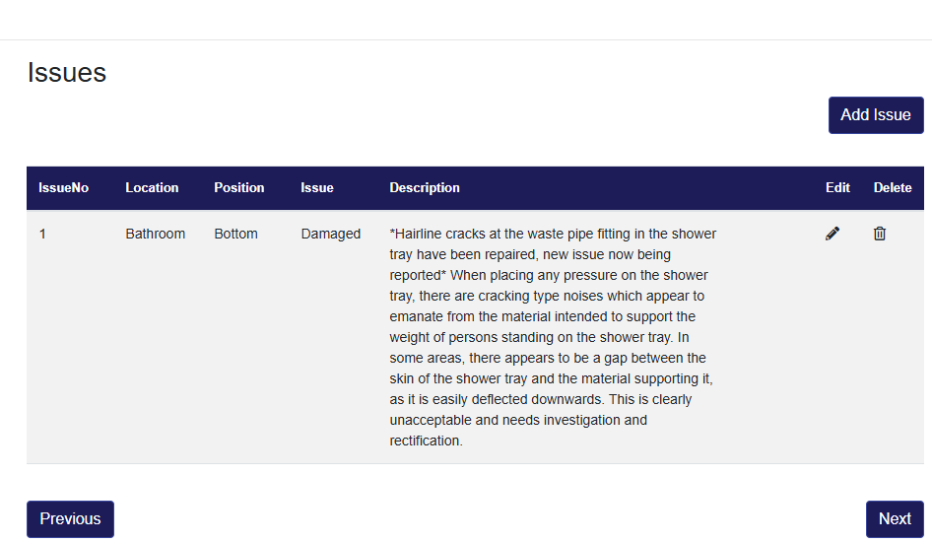Advance with the Next button
The height and width of the screenshot is (543, 932).
(895, 519)
